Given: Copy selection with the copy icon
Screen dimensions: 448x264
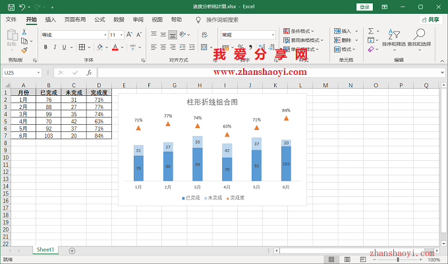Looking at the screenshot, I should [x=24, y=41].
